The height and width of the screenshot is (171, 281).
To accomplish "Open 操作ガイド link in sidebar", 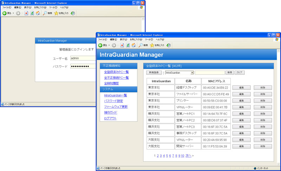I will click(x=111, y=112).
